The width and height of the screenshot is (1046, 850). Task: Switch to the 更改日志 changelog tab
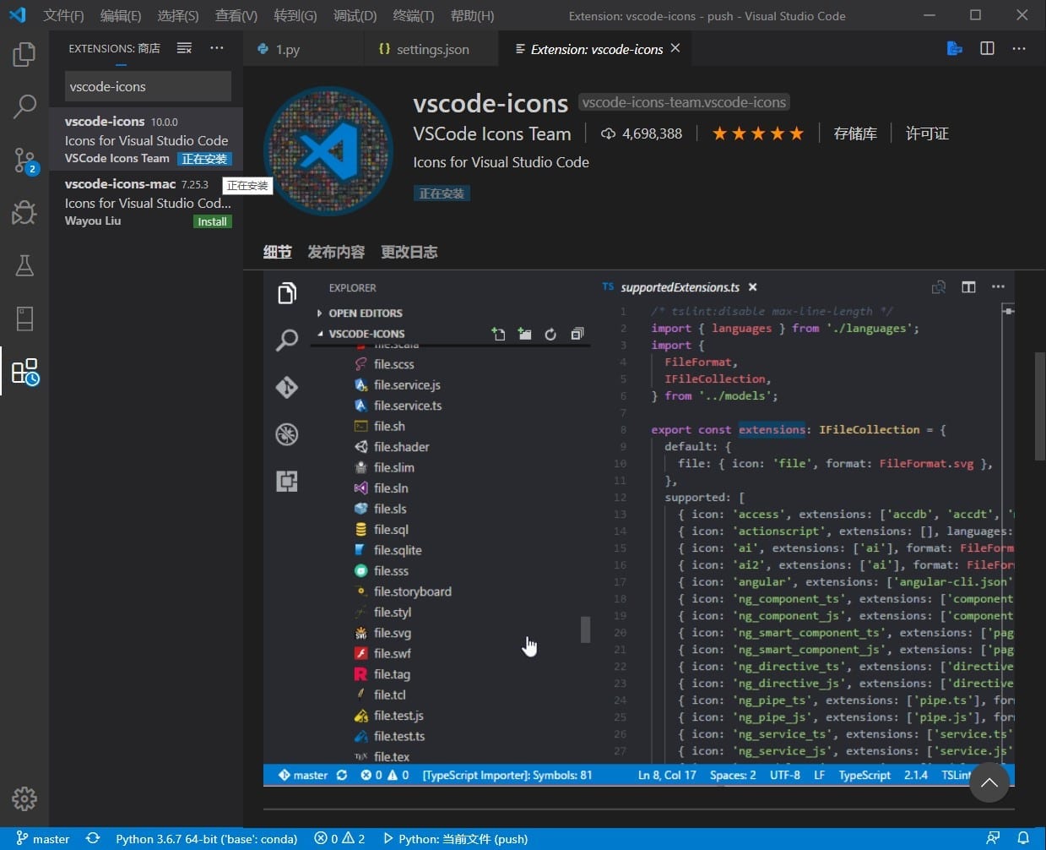pos(409,252)
